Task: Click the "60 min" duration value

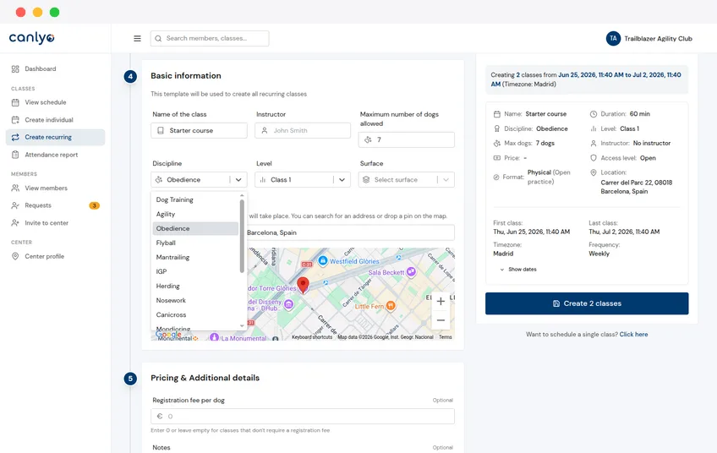Action: click(x=640, y=114)
